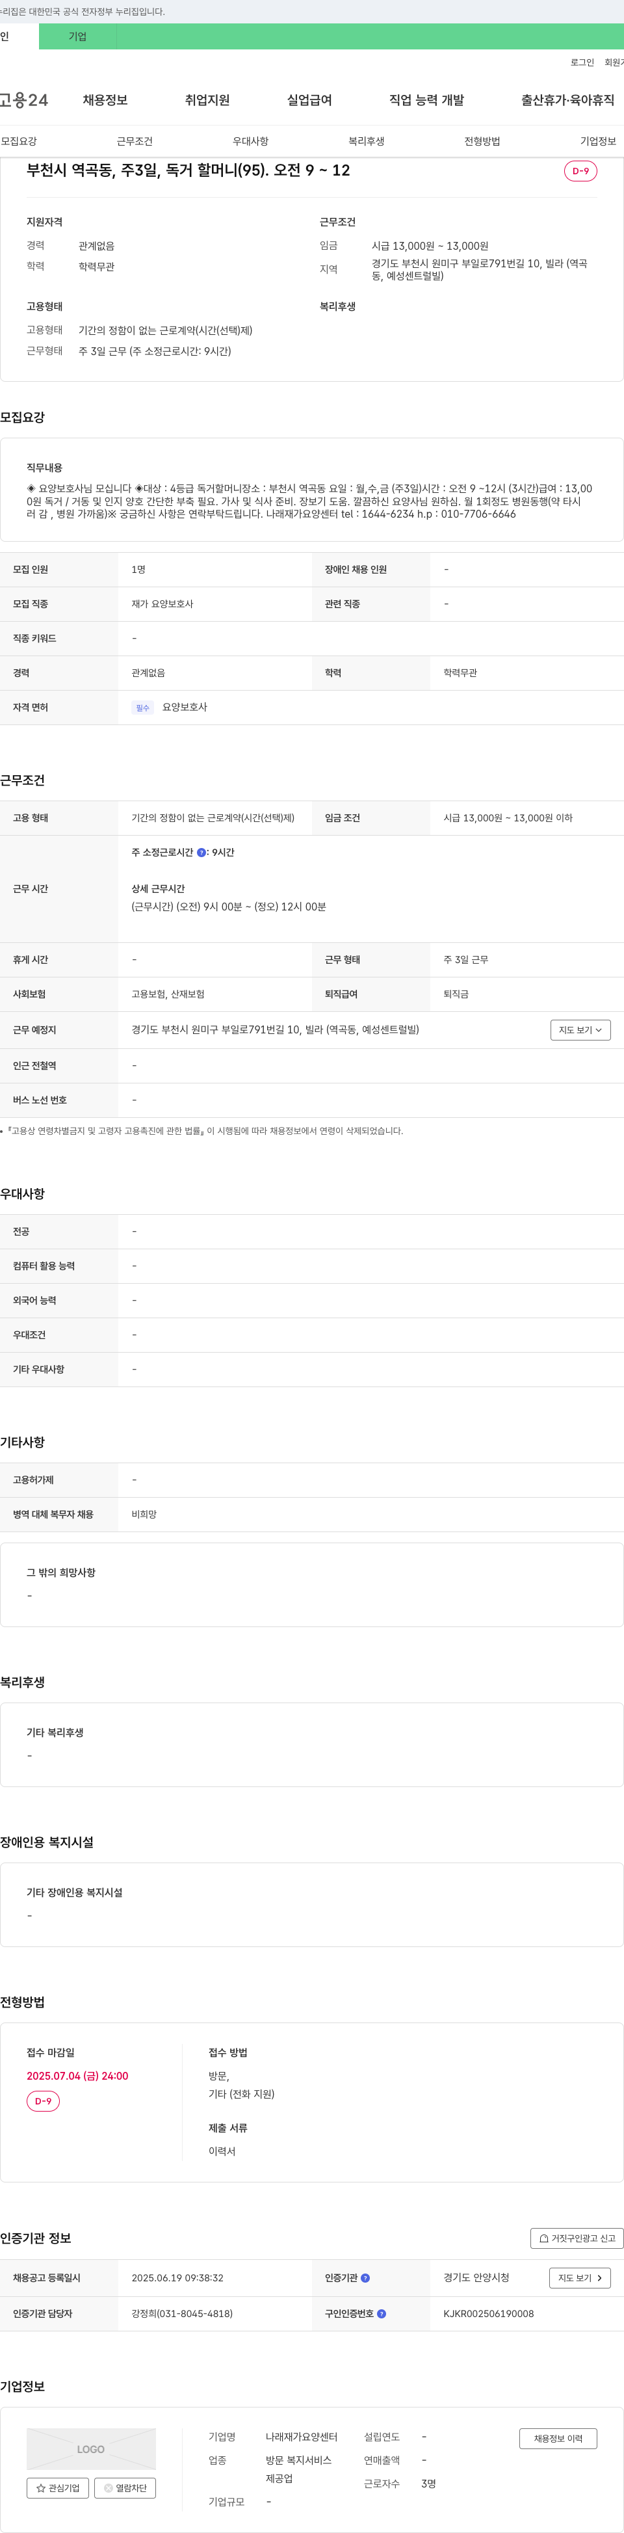Open 지도 보기 for 경기도 안양시청
624x2533 pixels.
(x=580, y=2277)
